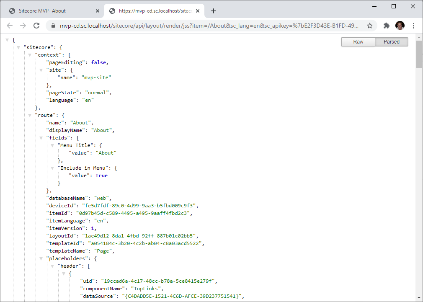The width and height of the screenshot is (423, 302).
Task: Maximize the Chrome window
Action: (394, 6)
